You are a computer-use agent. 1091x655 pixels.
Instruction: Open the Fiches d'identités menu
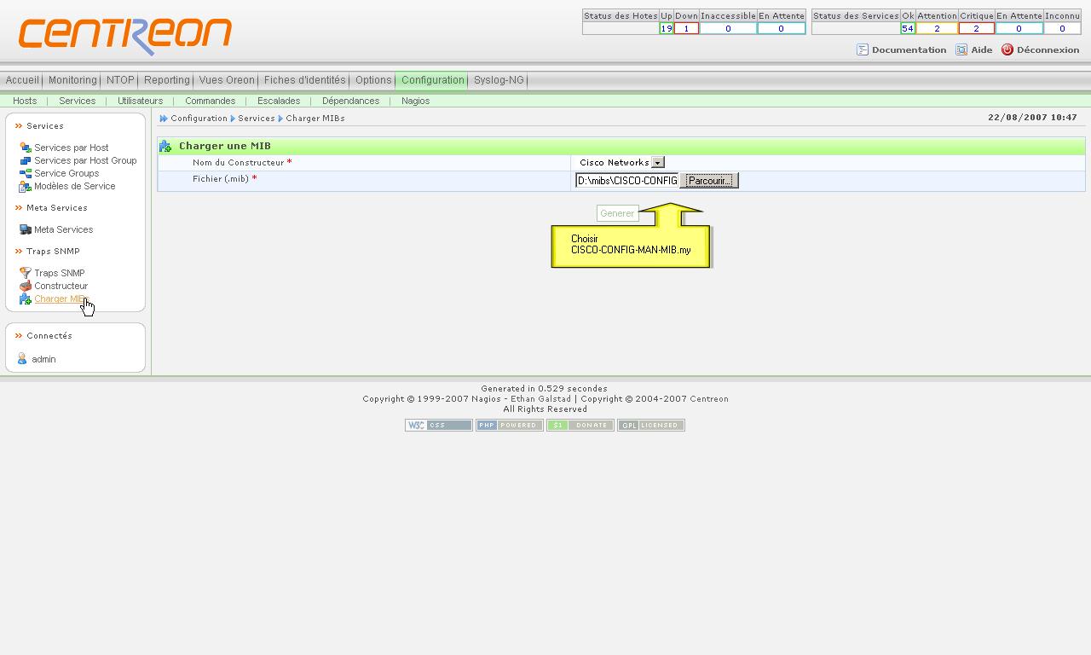pyautogui.click(x=305, y=80)
